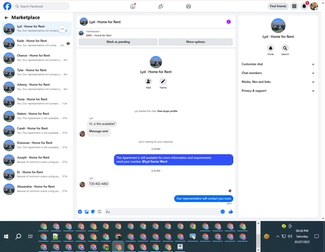Viewport: 325px width, 252px height.
Task: Show hidden tray icons chevron
Action: pyautogui.click(x=278, y=236)
